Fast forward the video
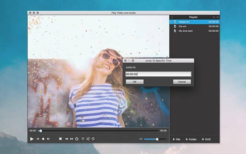The width and height of the screenshot is (246, 154). point(72,139)
